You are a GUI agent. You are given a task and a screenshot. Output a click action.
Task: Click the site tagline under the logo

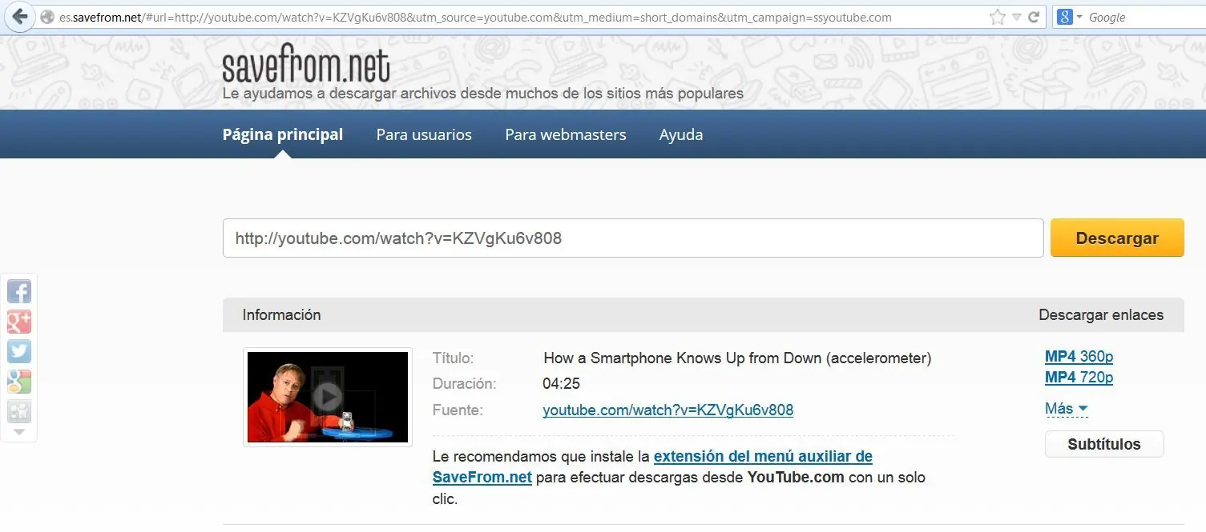coord(483,94)
